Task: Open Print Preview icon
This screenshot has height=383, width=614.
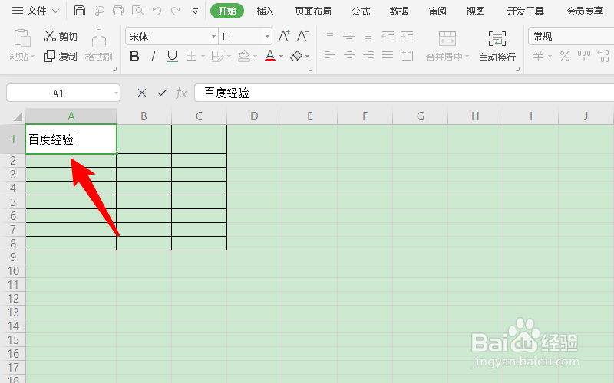Action: coord(137,11)
